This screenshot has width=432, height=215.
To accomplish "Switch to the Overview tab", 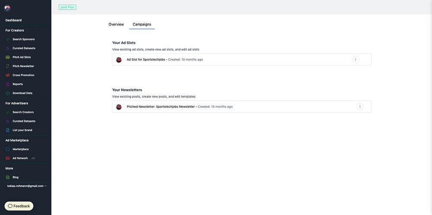I will click(x=116, y=25).
